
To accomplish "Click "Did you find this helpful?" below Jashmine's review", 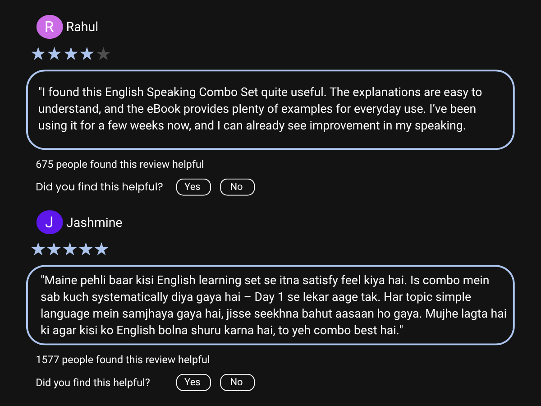I will point(93,383).
